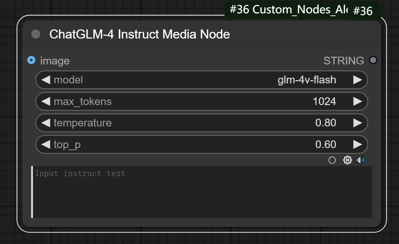
Task: Switch to next model with right arrow
Action: 357,80
